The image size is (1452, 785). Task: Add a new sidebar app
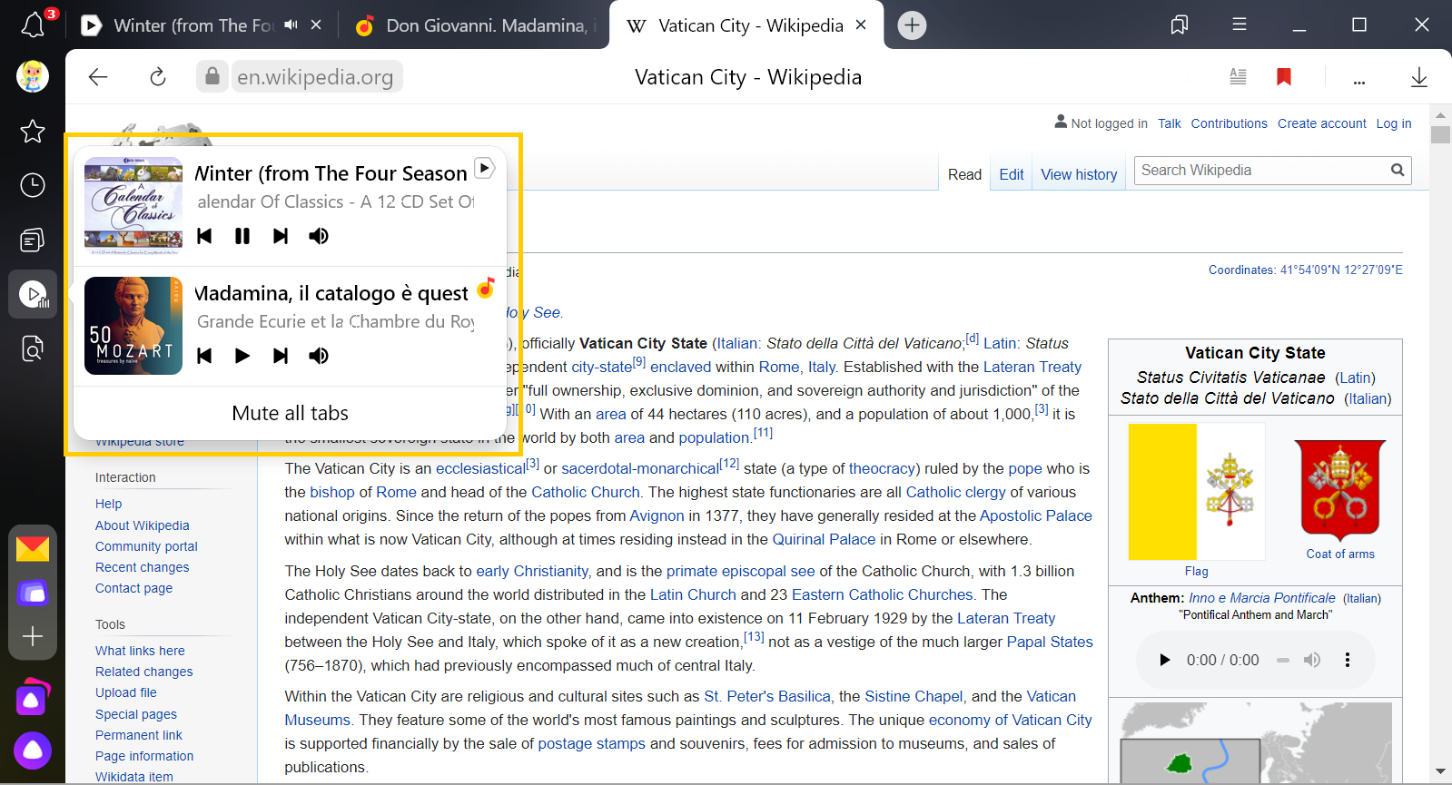tap(33, 636)
